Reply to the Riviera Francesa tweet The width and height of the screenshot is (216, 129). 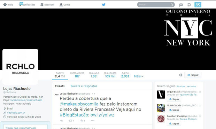[x=62, y=121]
